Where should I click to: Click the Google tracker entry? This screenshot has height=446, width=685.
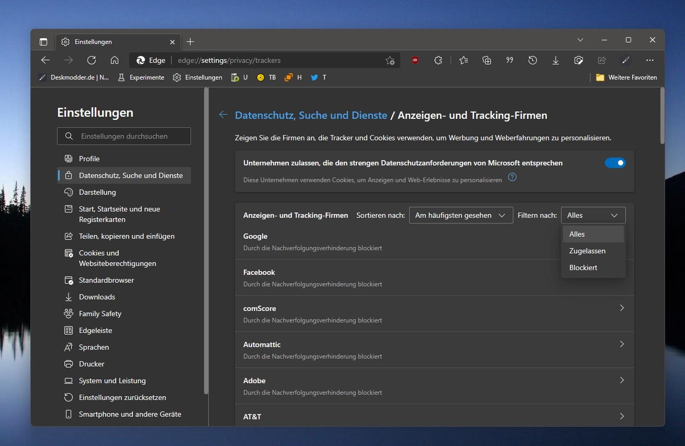click(434, 241)
